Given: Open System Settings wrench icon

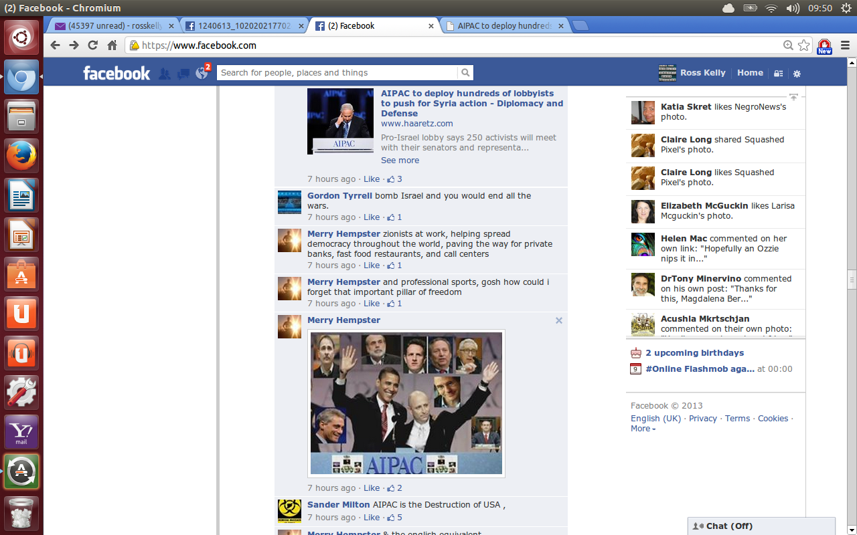Looking at the screenshot, I should (x=21, y=393).
